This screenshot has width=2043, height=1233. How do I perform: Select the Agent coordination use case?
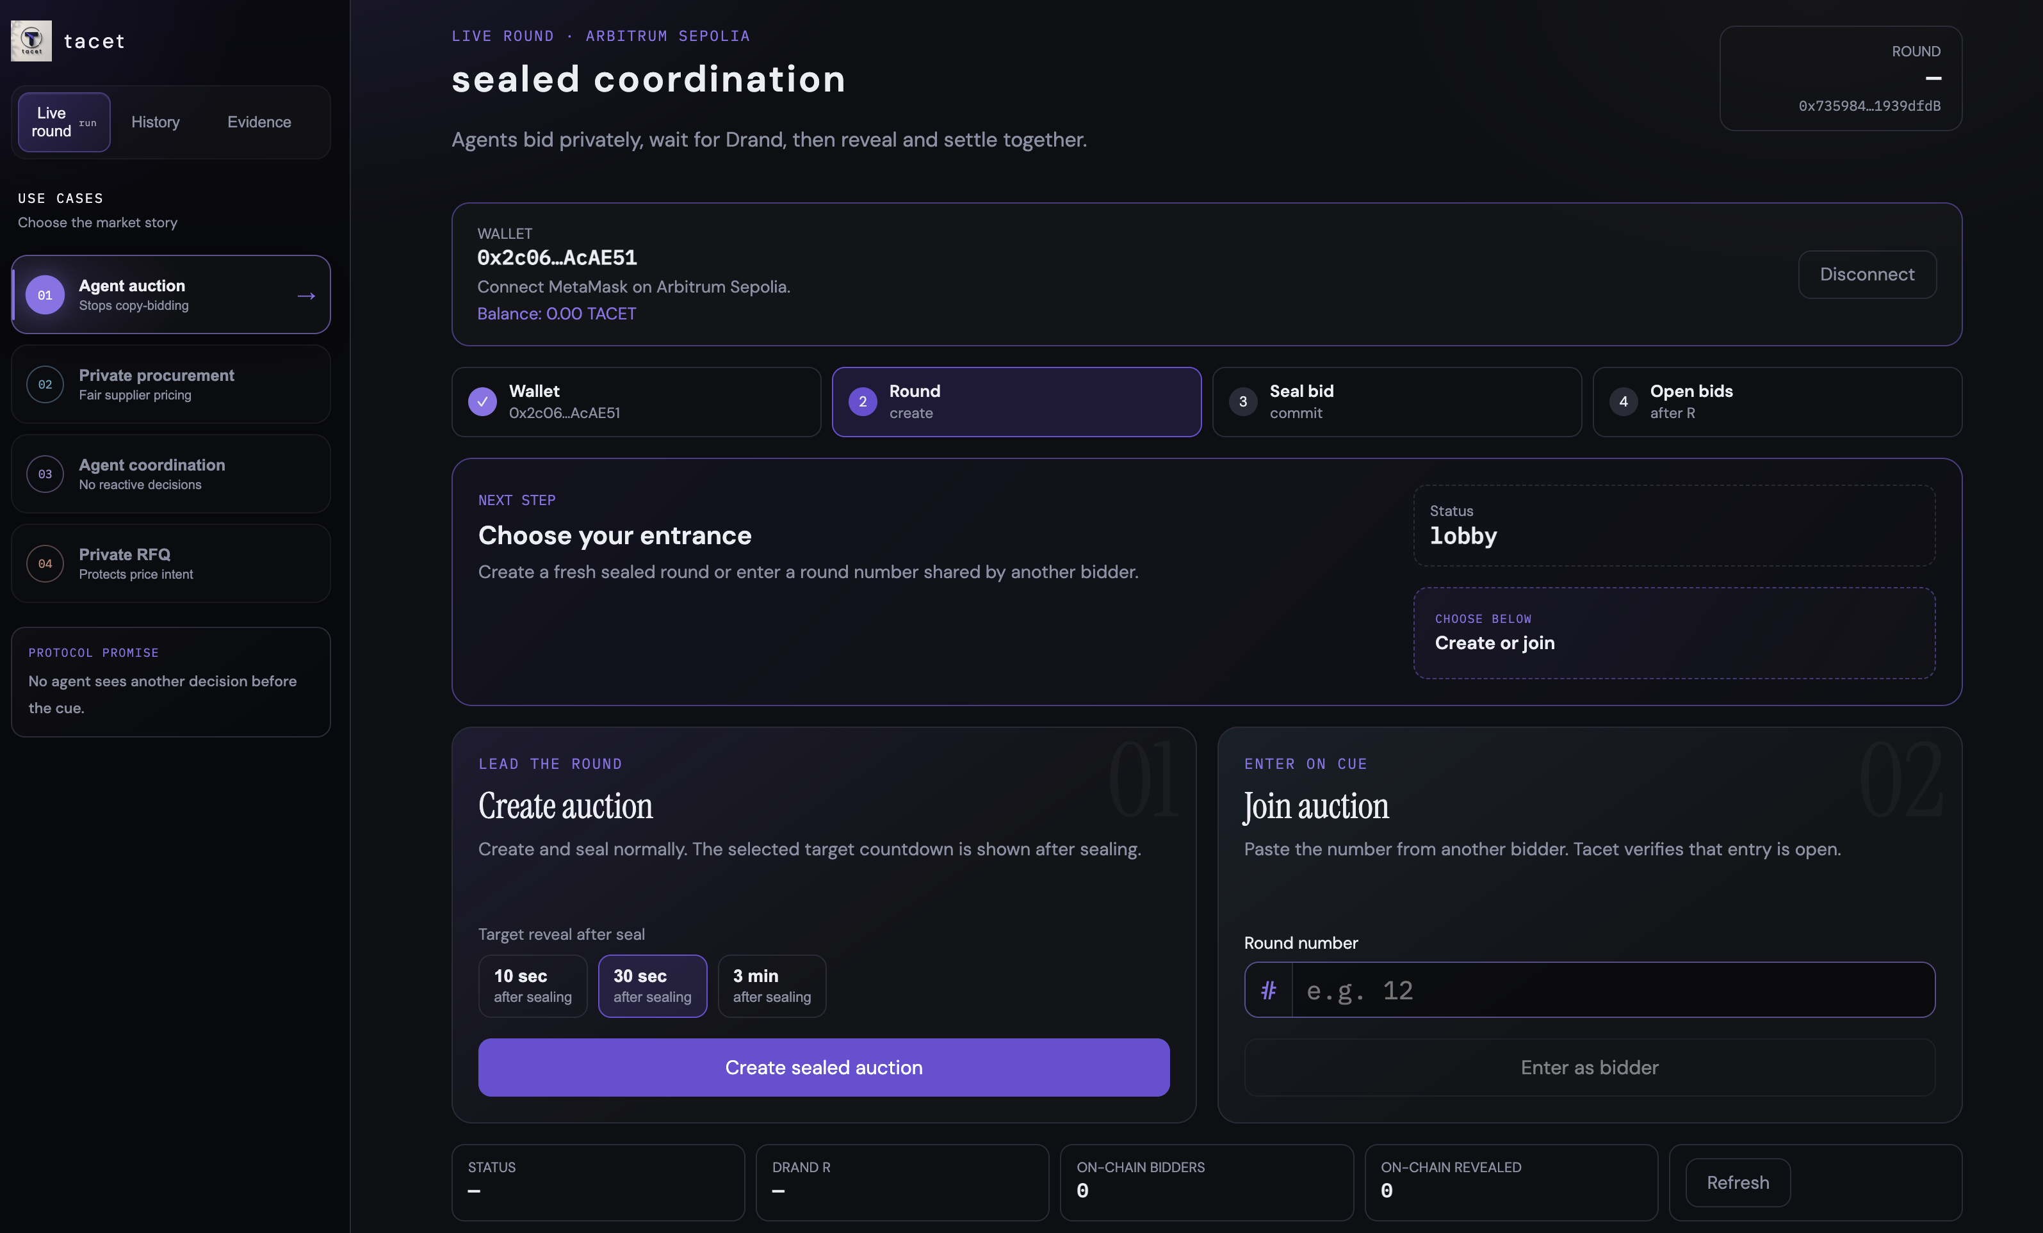(171, 474)
